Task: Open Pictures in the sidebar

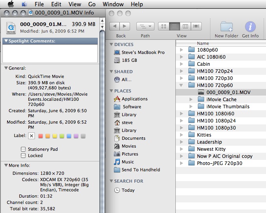Action: [126, 154]
